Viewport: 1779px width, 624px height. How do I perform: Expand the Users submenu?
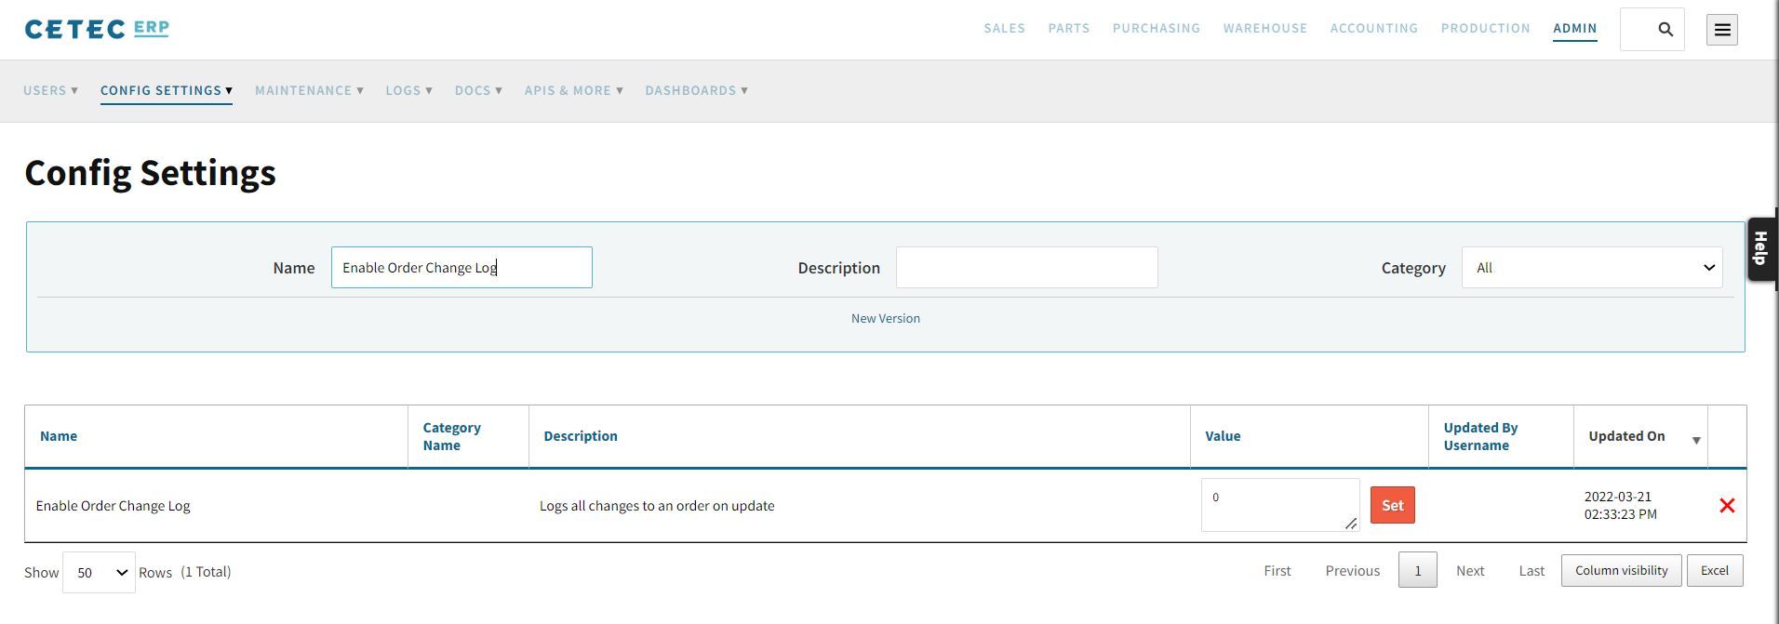[50, 91]
